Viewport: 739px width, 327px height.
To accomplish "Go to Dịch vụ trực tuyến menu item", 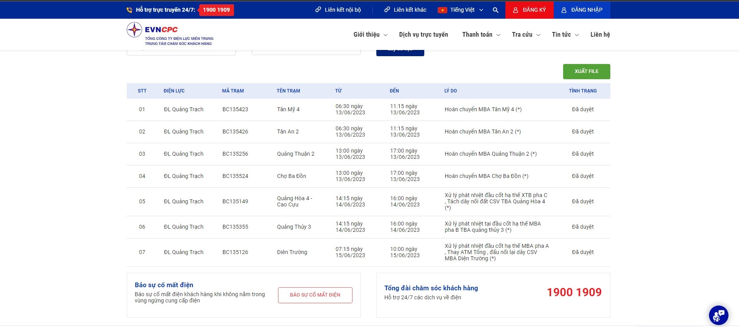I will pos(424,35).
